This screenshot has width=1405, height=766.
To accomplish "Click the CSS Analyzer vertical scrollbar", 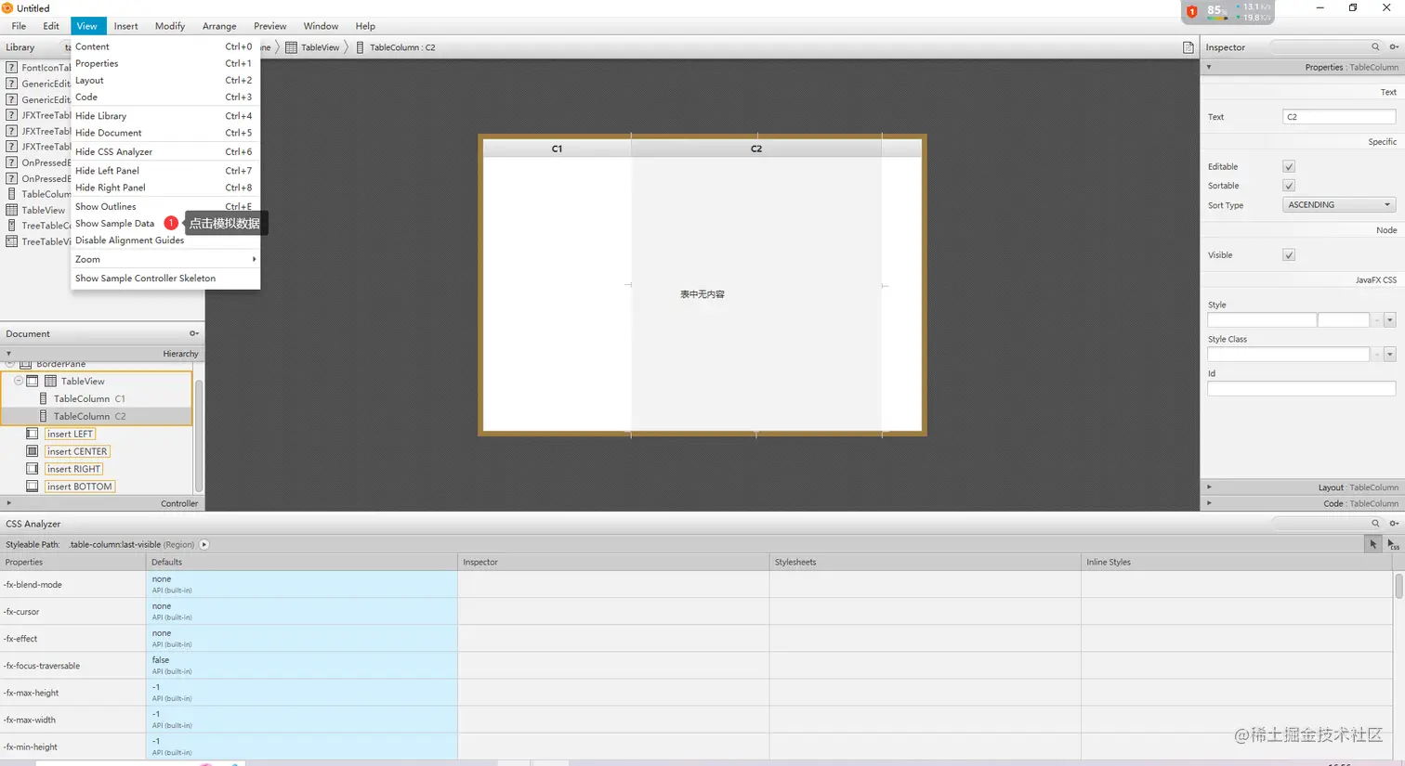I will (1398, 586).
